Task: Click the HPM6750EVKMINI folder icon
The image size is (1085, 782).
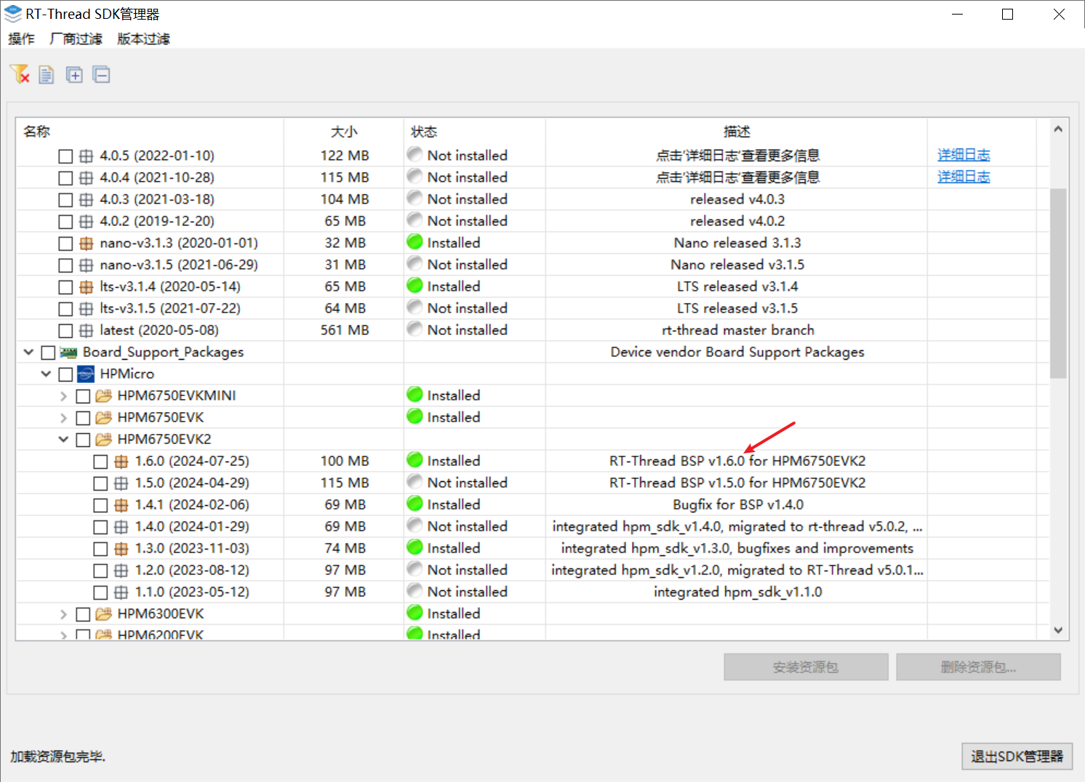Action: click(104, 395)
